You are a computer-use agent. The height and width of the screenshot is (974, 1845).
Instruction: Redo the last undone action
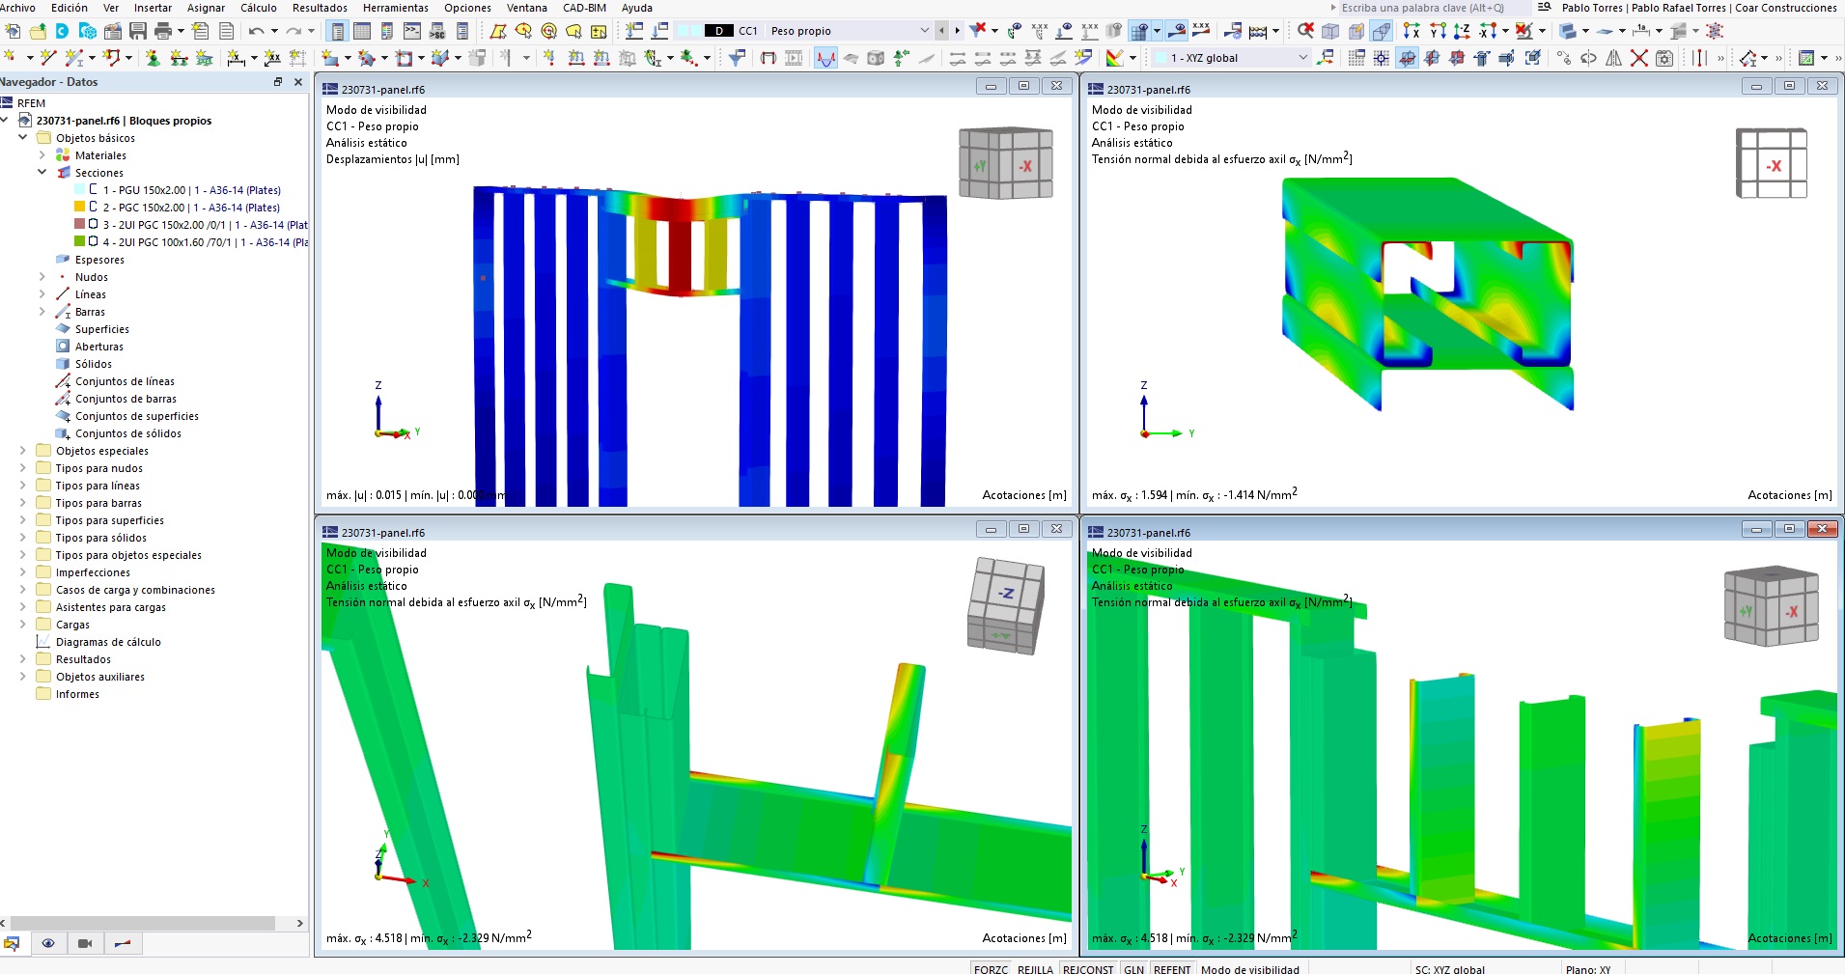pos(294,31)
